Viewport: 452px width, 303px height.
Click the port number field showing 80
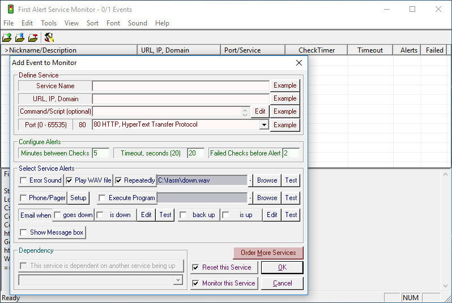click(82, 125)
